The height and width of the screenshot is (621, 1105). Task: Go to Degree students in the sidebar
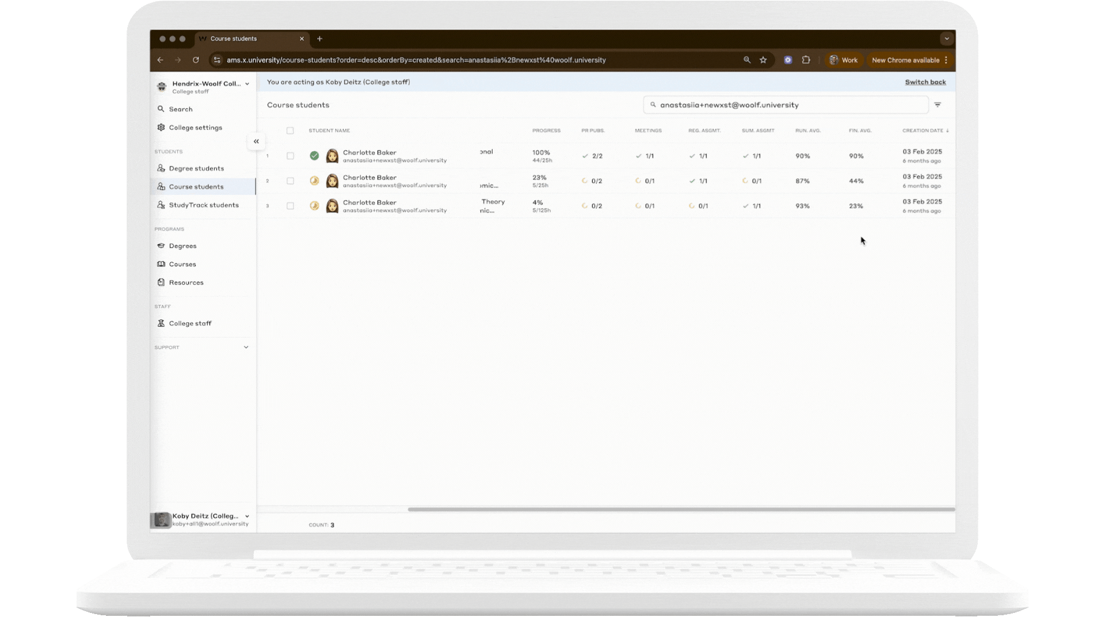point(196,168)
